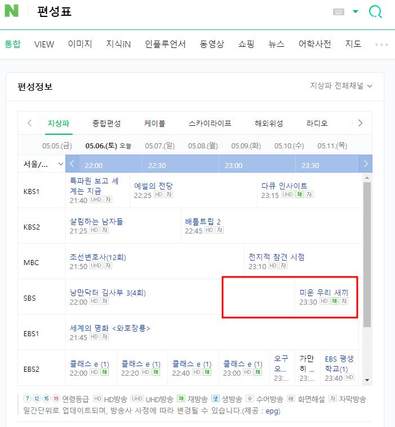Select the 종합편성 category tab

pos(106,124)
